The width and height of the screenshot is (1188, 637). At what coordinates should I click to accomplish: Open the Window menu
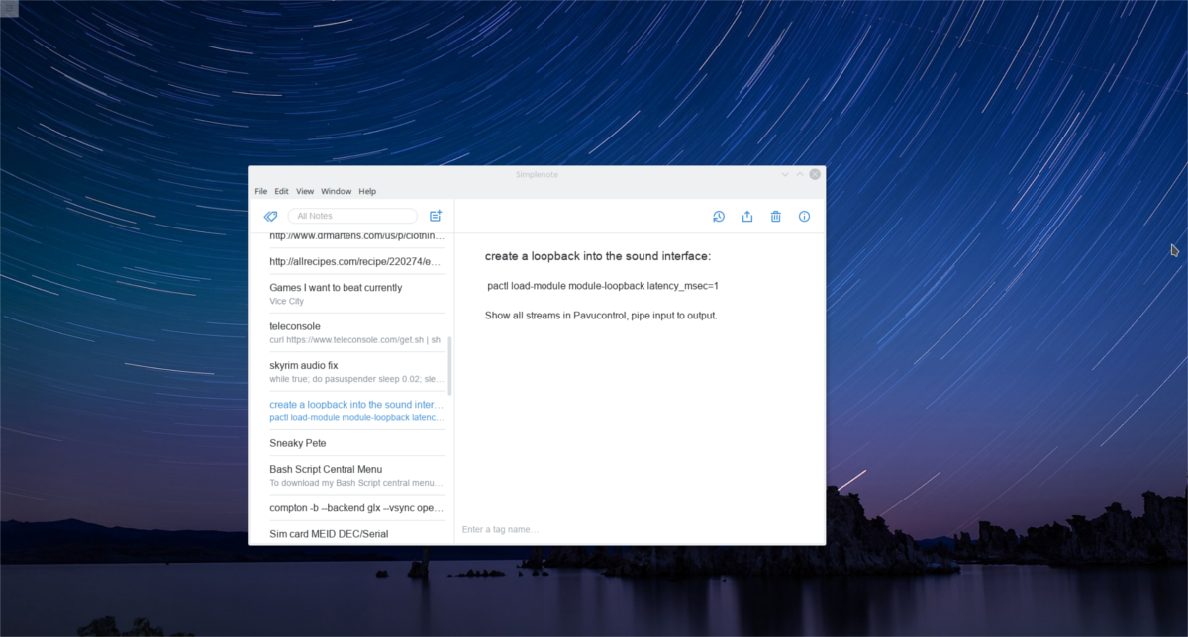coord(337,191)
